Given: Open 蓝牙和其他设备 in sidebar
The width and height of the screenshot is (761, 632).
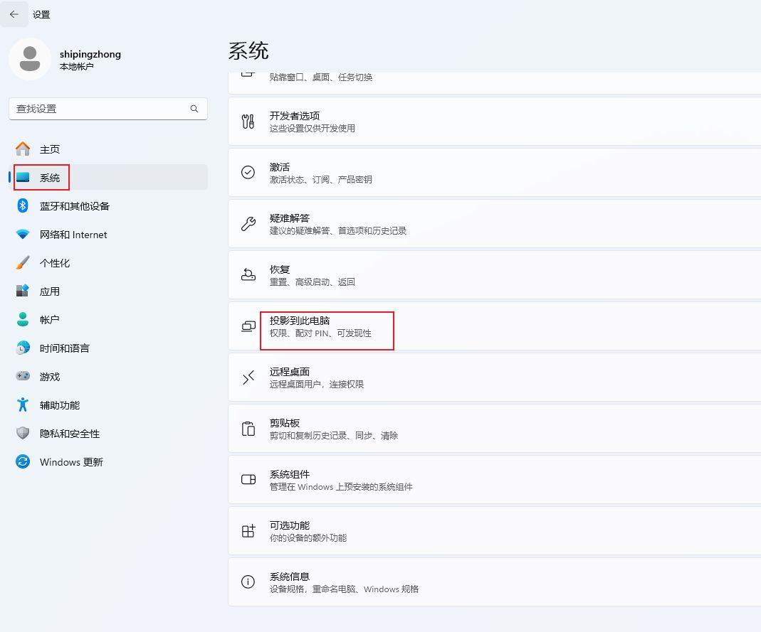Looking at the screenshot, I should click(74, 206).
